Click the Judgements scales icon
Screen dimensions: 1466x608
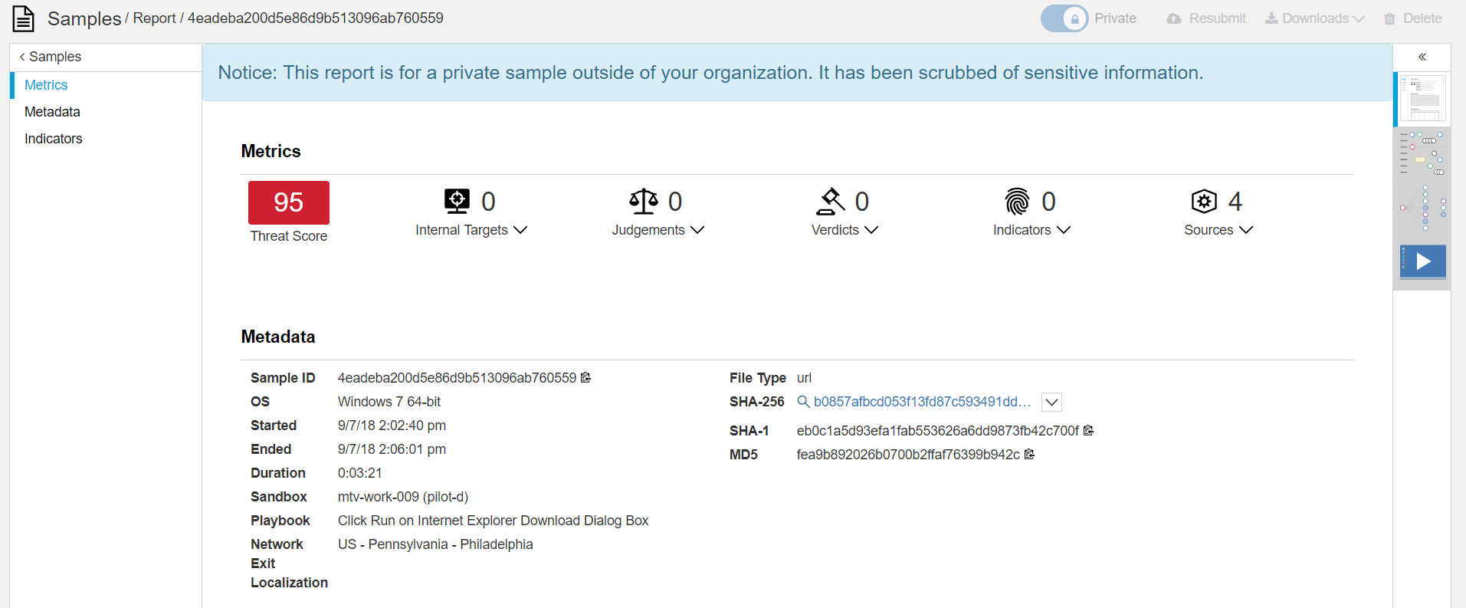coord(644,201)
